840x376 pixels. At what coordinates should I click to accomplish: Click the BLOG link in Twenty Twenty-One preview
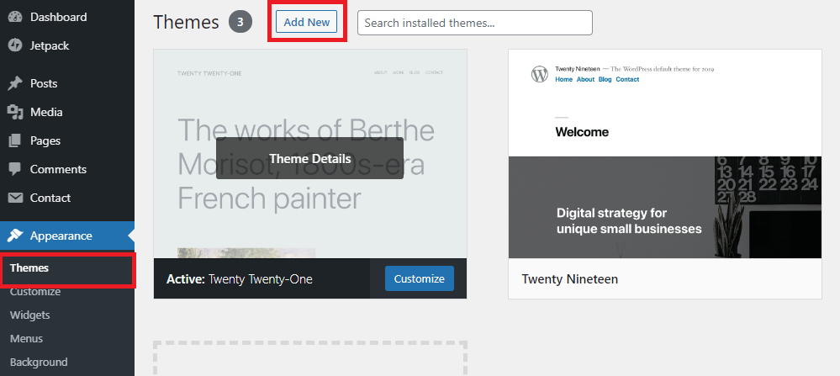[415, 73]
